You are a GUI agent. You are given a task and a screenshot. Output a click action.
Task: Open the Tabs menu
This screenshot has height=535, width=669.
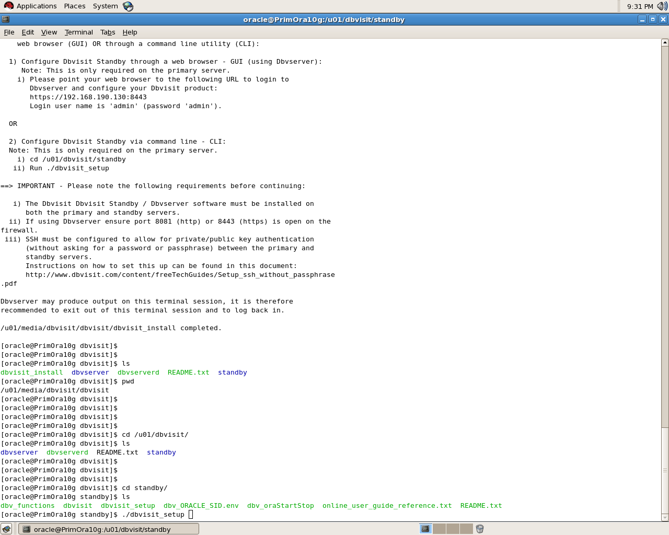pos(108,32)
